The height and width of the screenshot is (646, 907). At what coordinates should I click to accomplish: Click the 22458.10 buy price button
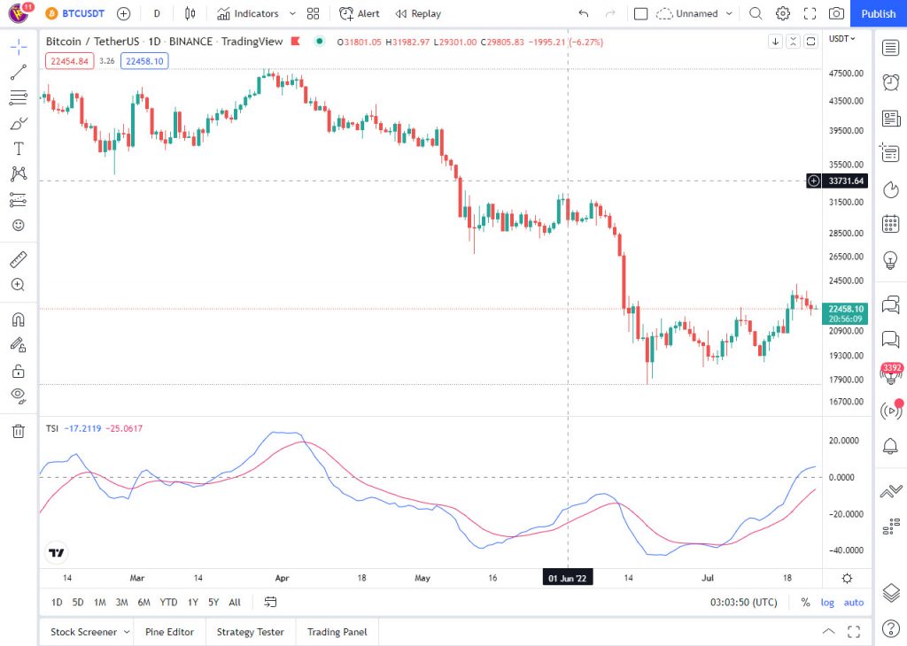[x=144, y=61]
